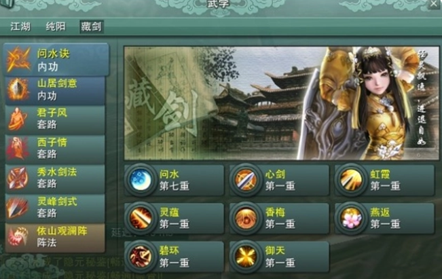
Task: Open 依山观澜阵 阵法 entry
Action: [x=55, y=238]
